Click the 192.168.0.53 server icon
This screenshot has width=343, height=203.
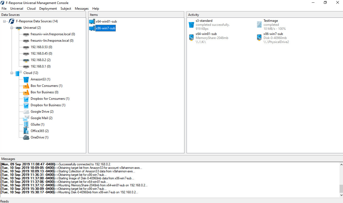click(x=26, y=47)
